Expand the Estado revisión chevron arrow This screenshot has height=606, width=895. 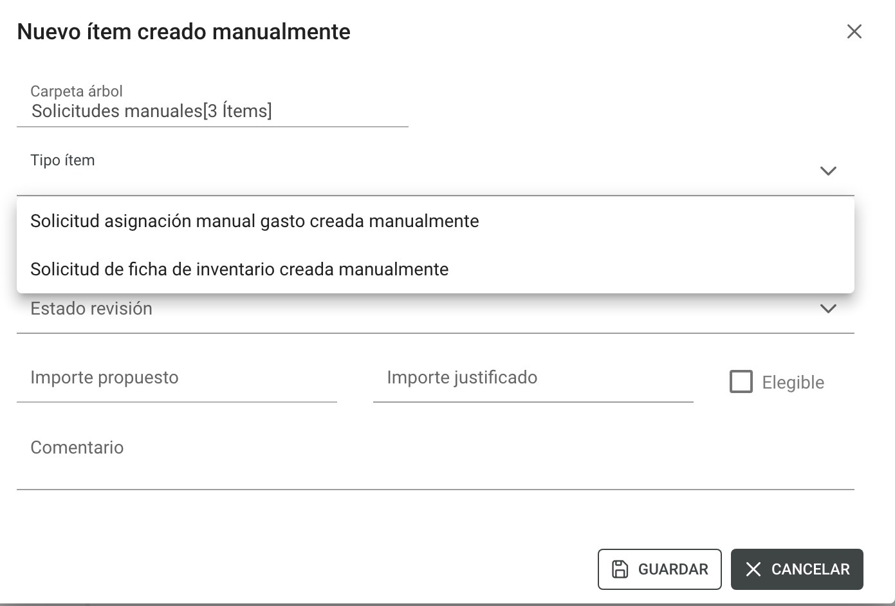(828, 309)
